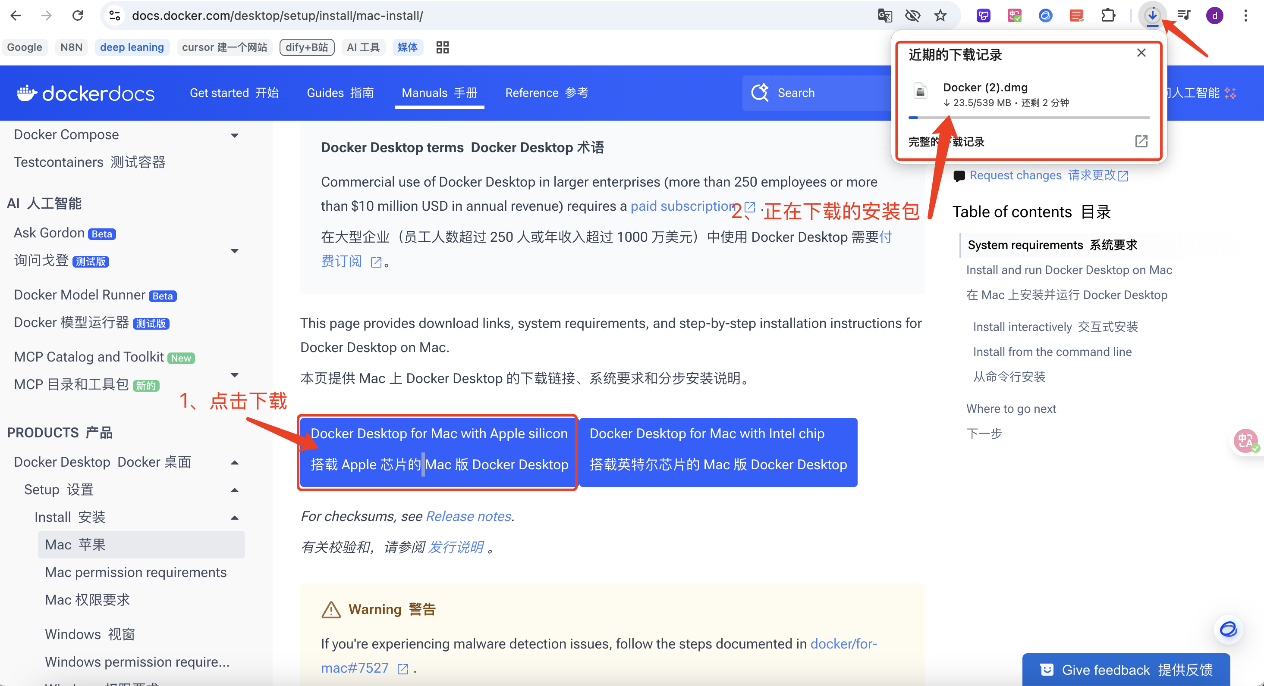Open Chrome three-dot menu

click(x=1246, y=16)
